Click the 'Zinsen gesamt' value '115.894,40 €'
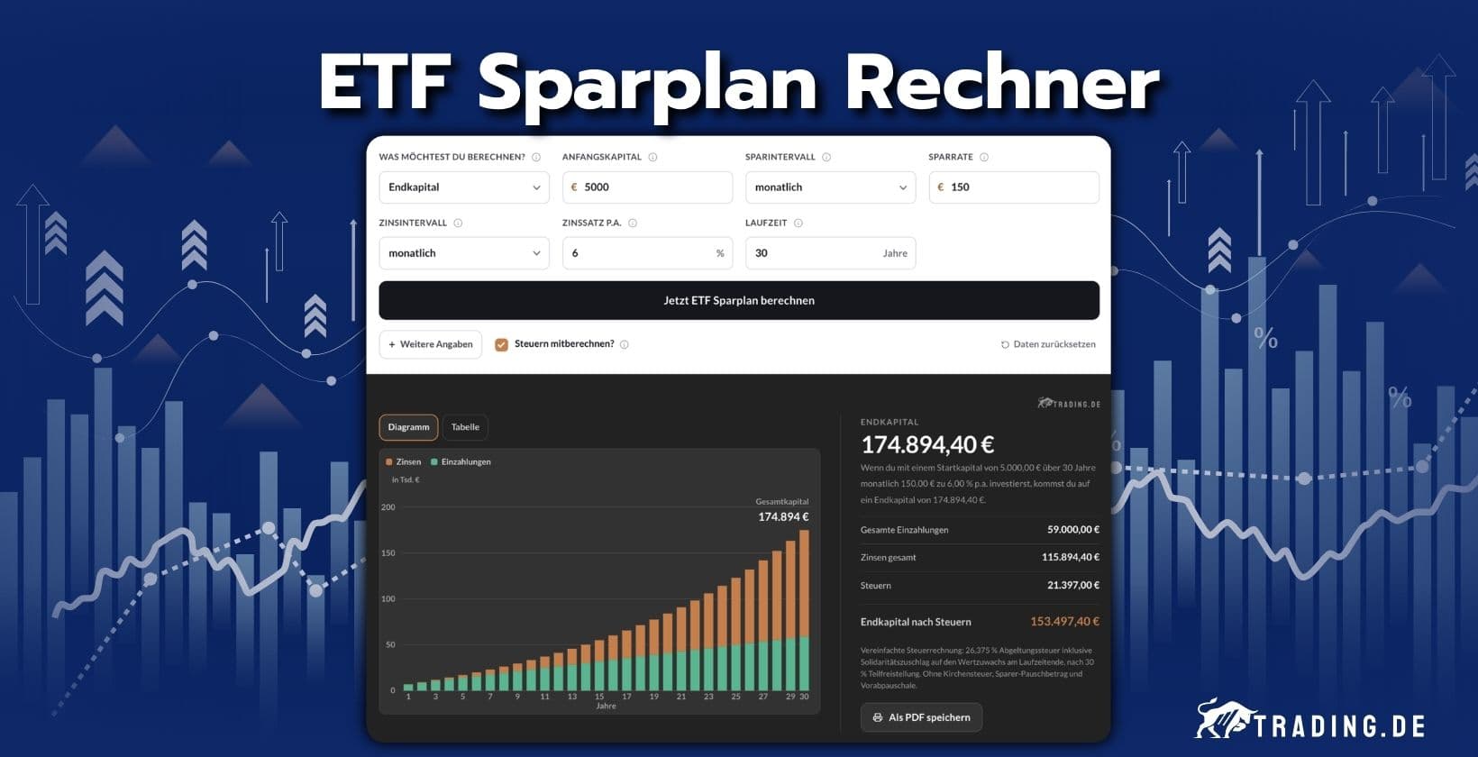The height and width of the screenshot is (757, 1478). [x=1071, y=557]
